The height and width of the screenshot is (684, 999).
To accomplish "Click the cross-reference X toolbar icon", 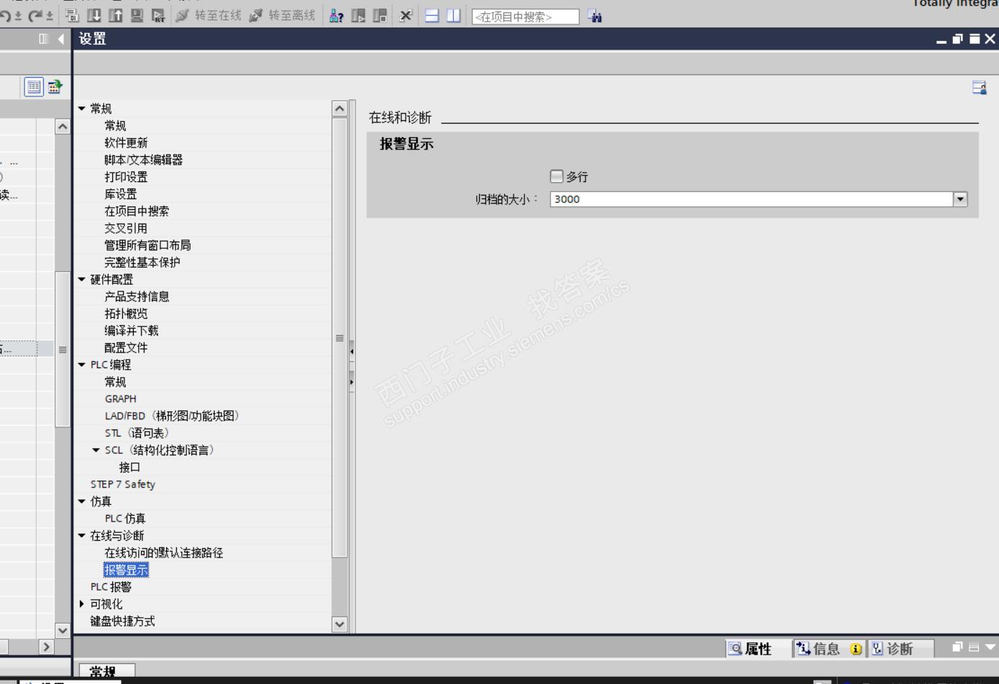I will pos(406,15).
